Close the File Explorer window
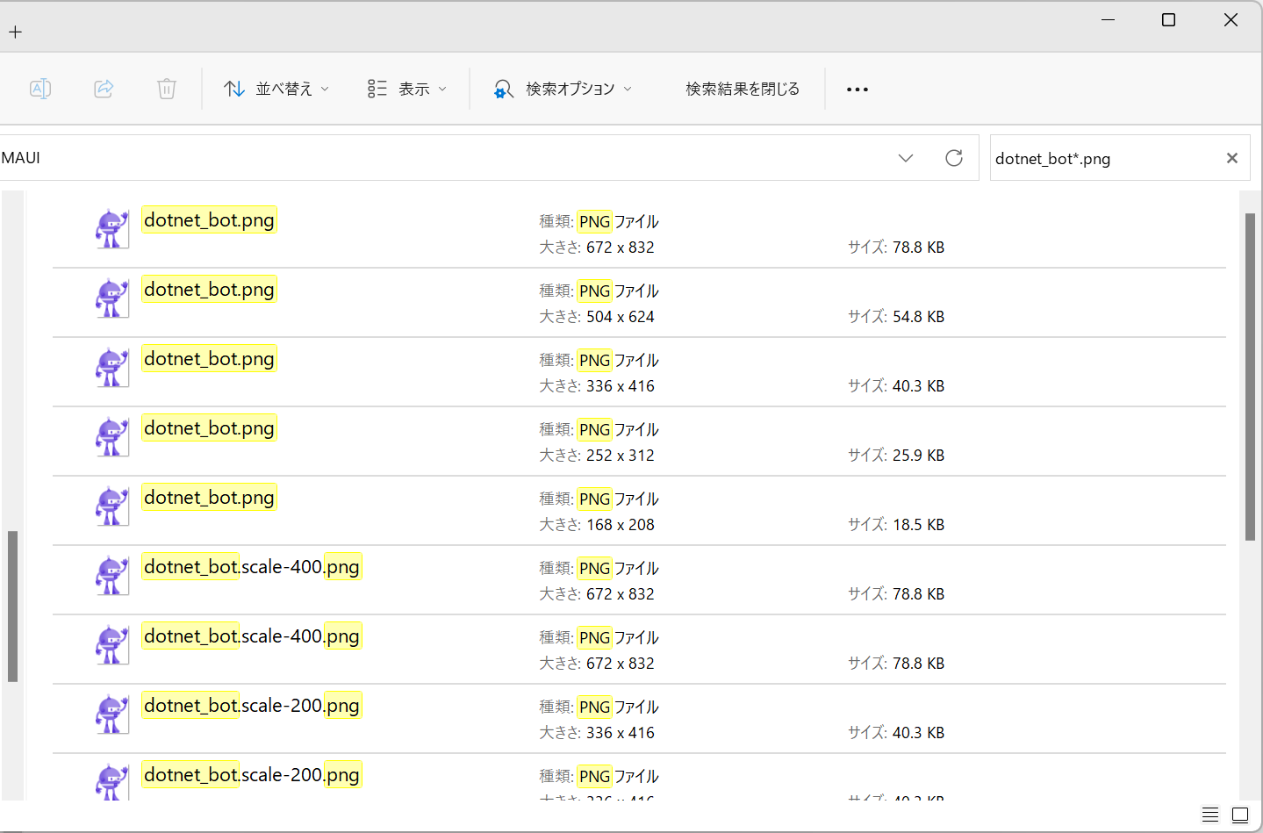The width and height of the screenshot is (1263, 833). click(1231, 19)
